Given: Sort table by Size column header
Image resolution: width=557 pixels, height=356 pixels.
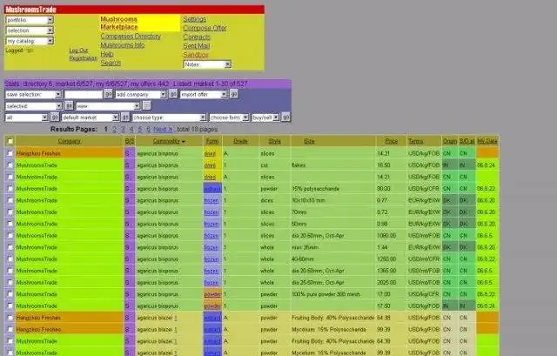Looking at the screenshot, I should pyautogui.click(x=309, y=141).
